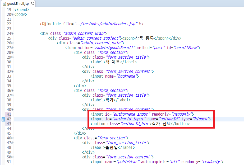Click the "form_section_content" value on line 32
The image size is (244, 165).
pyautogui.click(x=130, y=72)
